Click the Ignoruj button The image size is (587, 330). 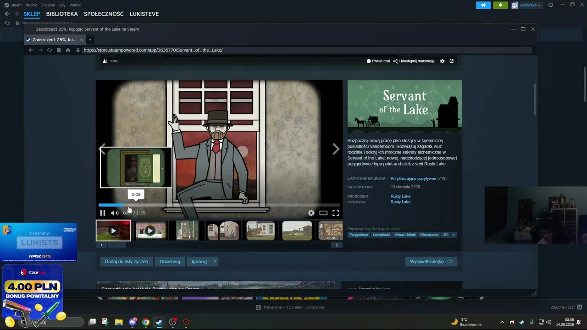click(x=199, y=261)
